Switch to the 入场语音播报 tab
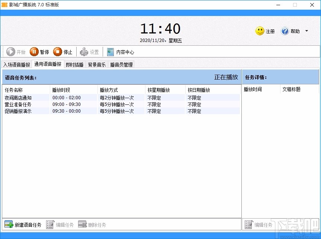The image size is (321, 239). pos(16,64)
